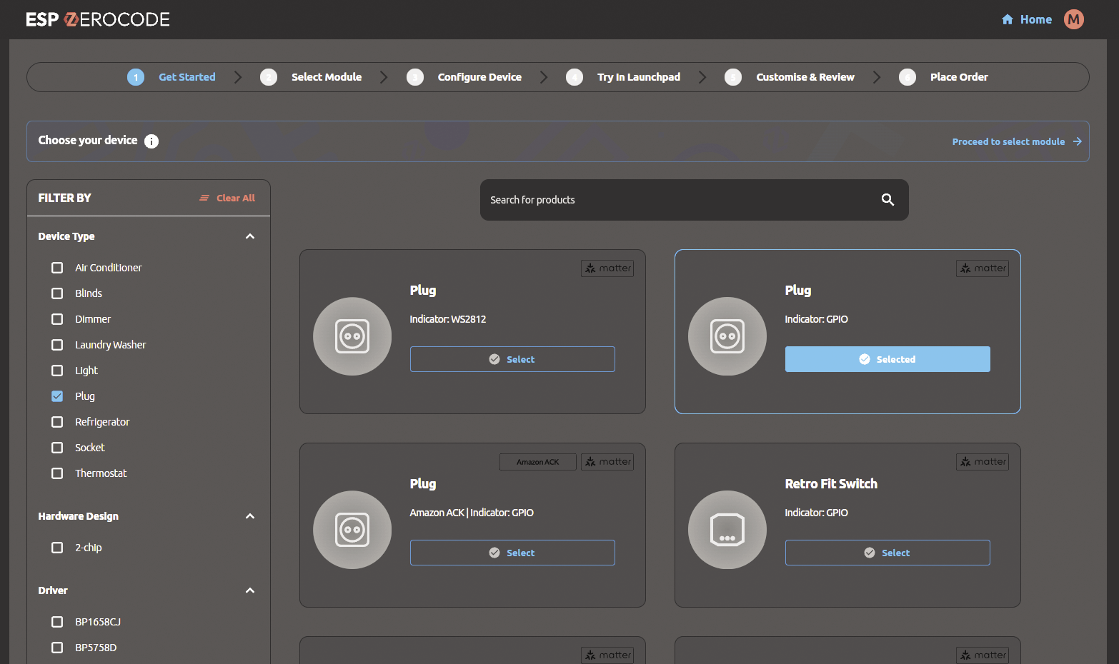
Task: Uncheck the Plug filter
Action: tap(57, 396)
